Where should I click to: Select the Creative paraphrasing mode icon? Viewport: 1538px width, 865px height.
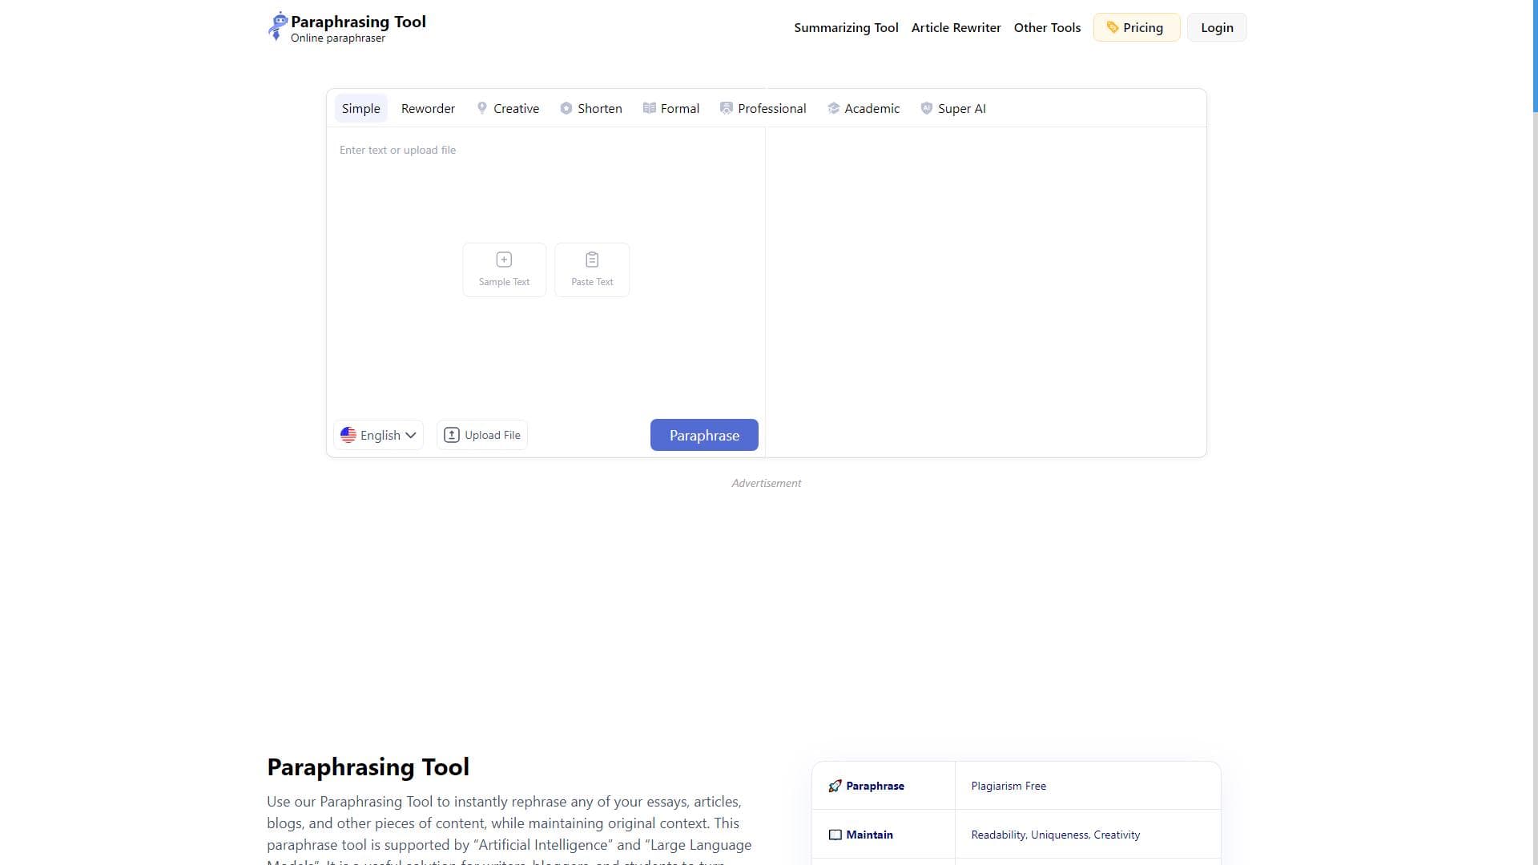coord(482,108)
